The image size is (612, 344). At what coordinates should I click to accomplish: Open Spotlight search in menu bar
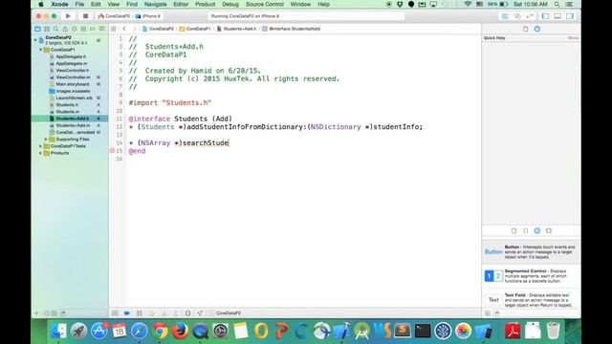(557, 4)
